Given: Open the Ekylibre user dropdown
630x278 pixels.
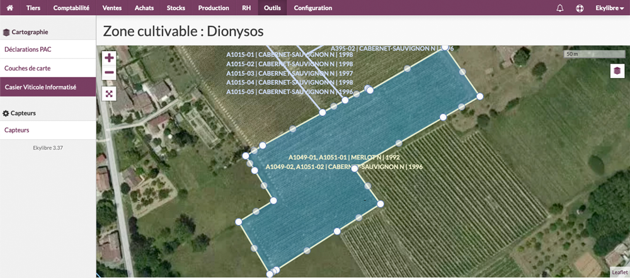Looking at the screenshot, I should pos(609,8).
